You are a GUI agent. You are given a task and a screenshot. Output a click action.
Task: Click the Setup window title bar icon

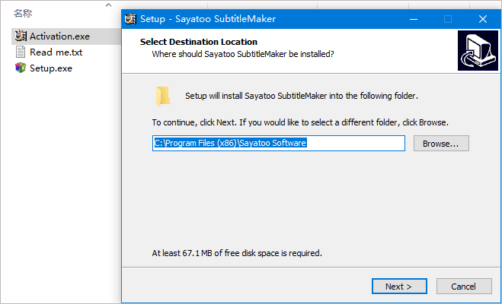(x=129, y=19)
